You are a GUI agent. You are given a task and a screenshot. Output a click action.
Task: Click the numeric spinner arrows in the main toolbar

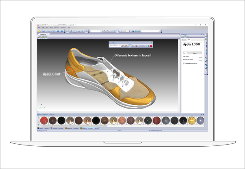tap(129, 31)
